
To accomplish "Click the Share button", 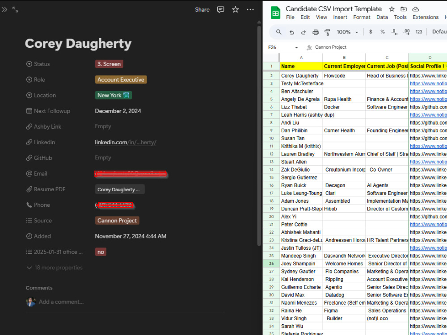I will [202, 10].
